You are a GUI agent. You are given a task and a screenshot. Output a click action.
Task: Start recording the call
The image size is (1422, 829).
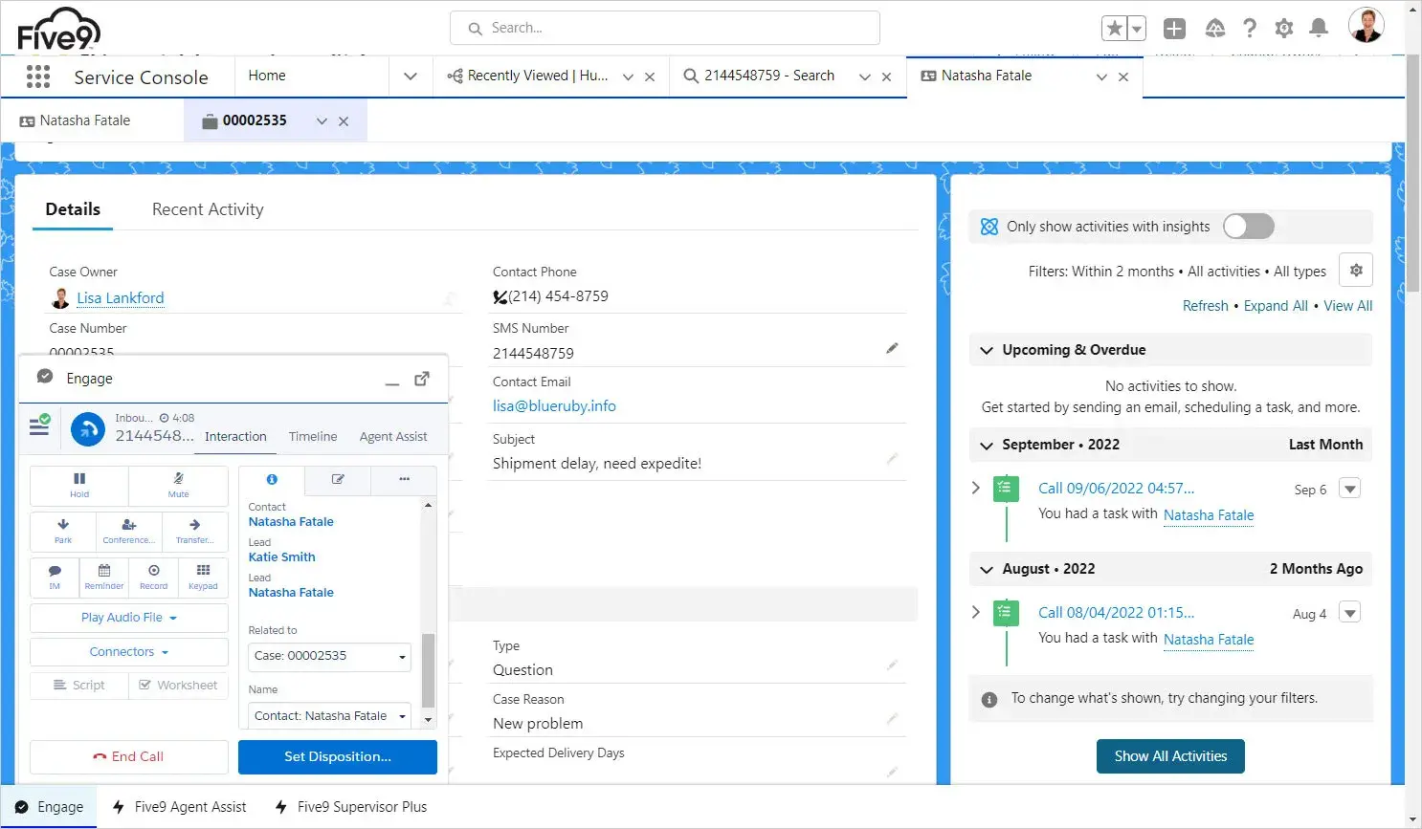pos(153,578)
